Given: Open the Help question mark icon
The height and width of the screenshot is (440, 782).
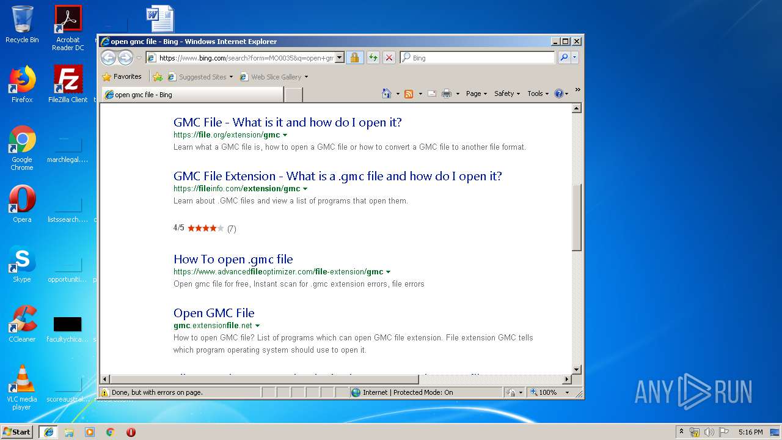Looking at the screenshot, I should tap(558, 94).
